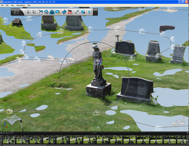This screenshot has width=189, height=146.
Task: Click the camera lock icon in toolbar
Action: click(x=58, y=12)
